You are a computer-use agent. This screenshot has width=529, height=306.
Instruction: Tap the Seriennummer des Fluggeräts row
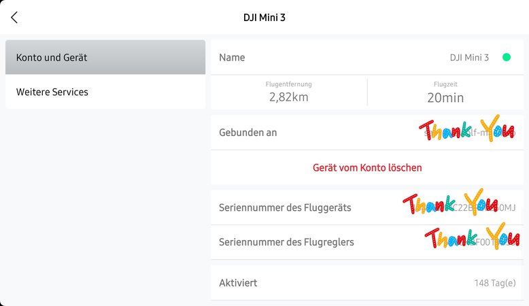pyautogui.click(x=367, y=207)
